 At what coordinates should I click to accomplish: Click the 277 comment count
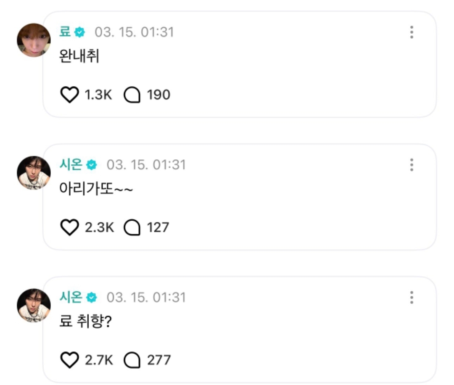click(159, 360)
